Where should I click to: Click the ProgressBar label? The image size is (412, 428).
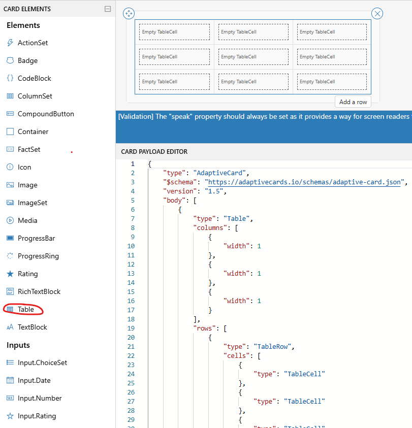(x=37, y=238)
